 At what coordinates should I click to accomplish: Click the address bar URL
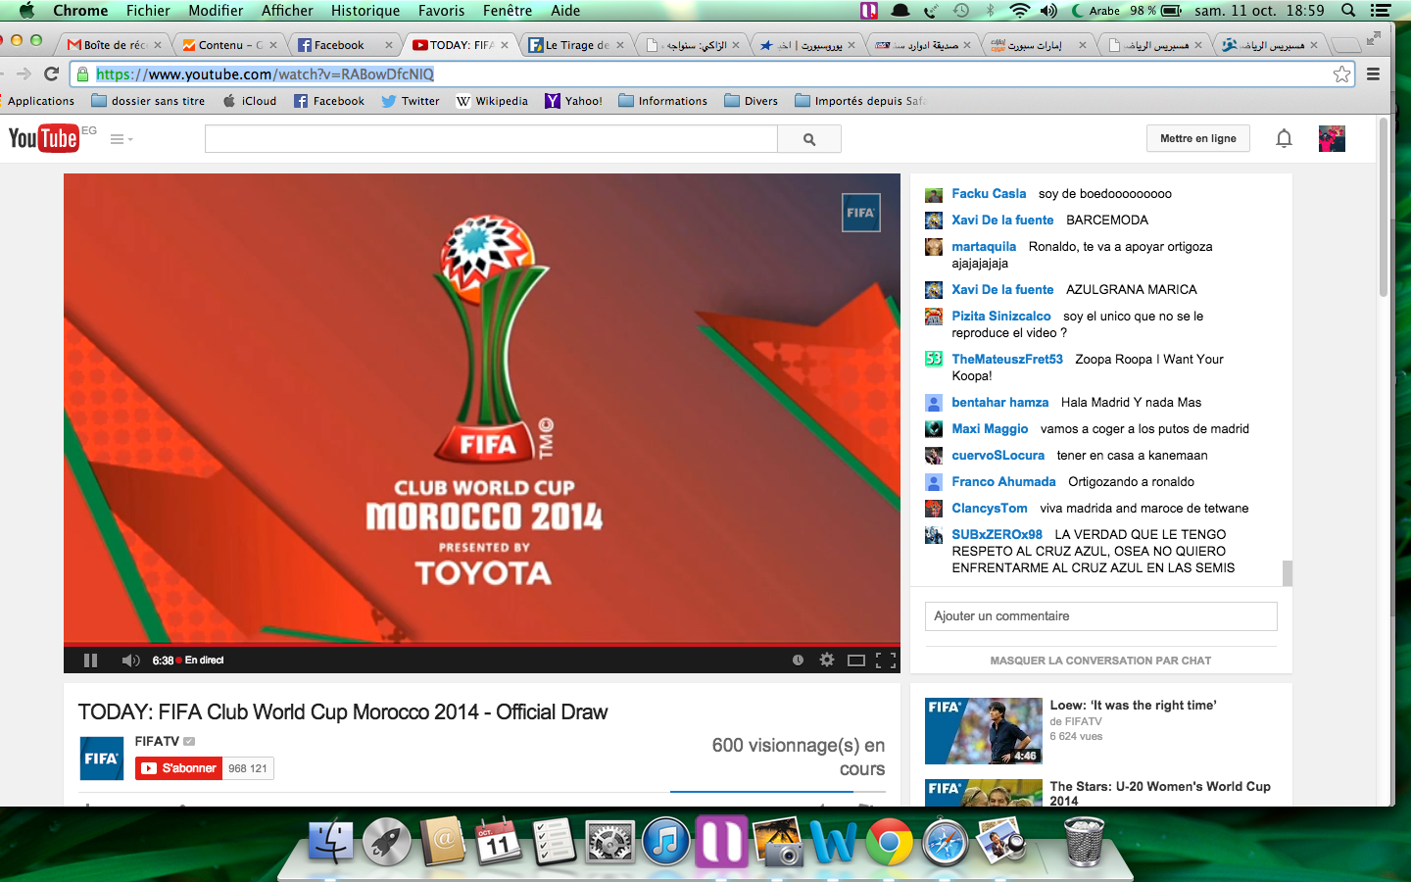[265, 73]
